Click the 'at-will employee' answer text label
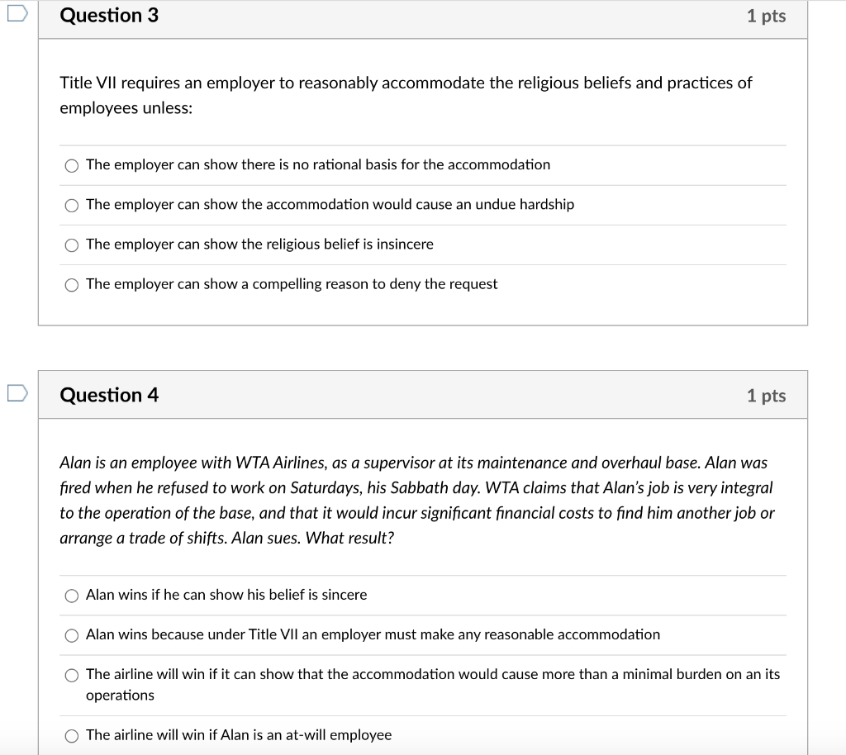This screenshot has height=755, width=846. (x=240, y=735)
